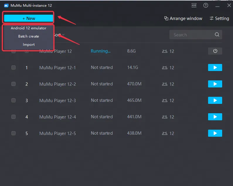Click Not started status of MuMu Player 12-1

tap(102, 67)
